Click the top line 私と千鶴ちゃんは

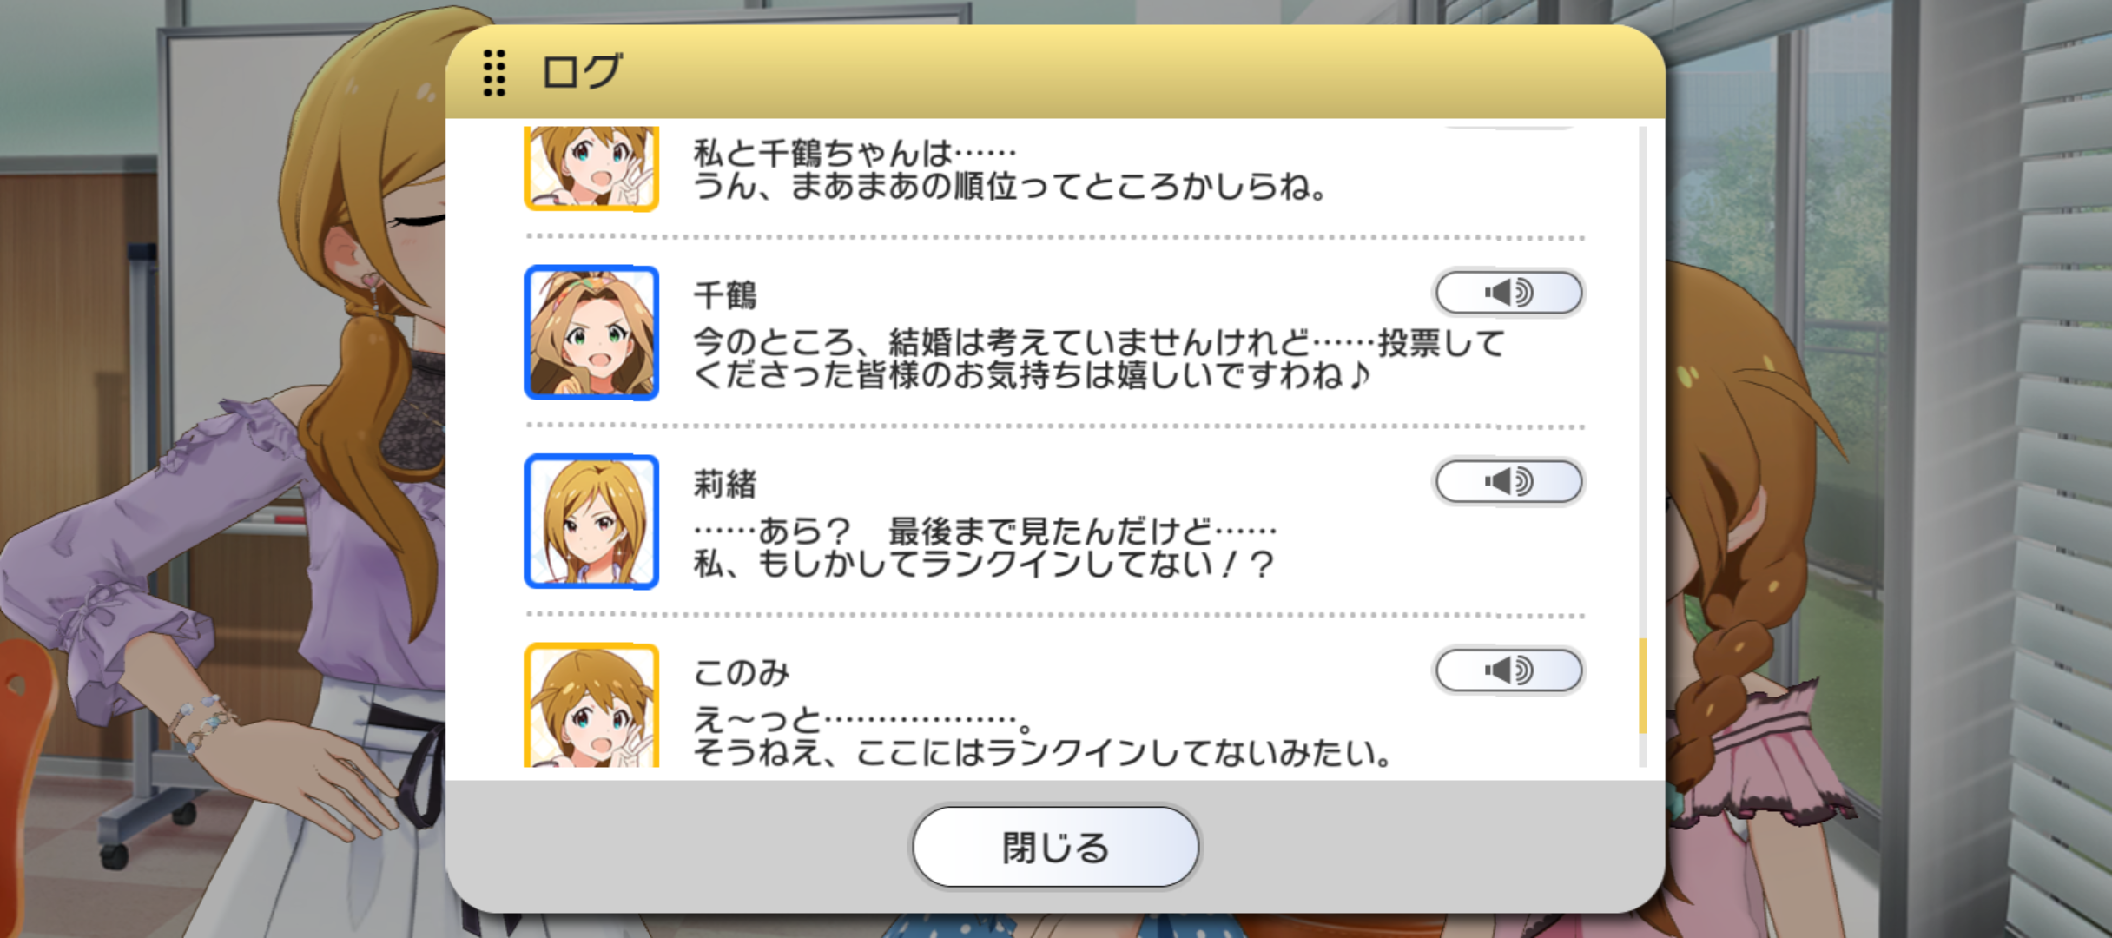point(1009,169)
